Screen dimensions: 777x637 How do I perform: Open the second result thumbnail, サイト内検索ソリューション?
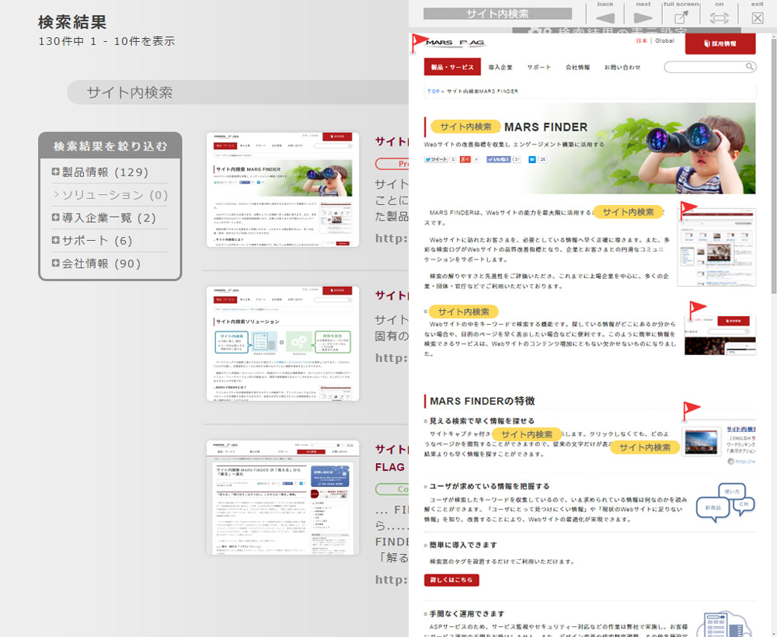tap(283, 344)
